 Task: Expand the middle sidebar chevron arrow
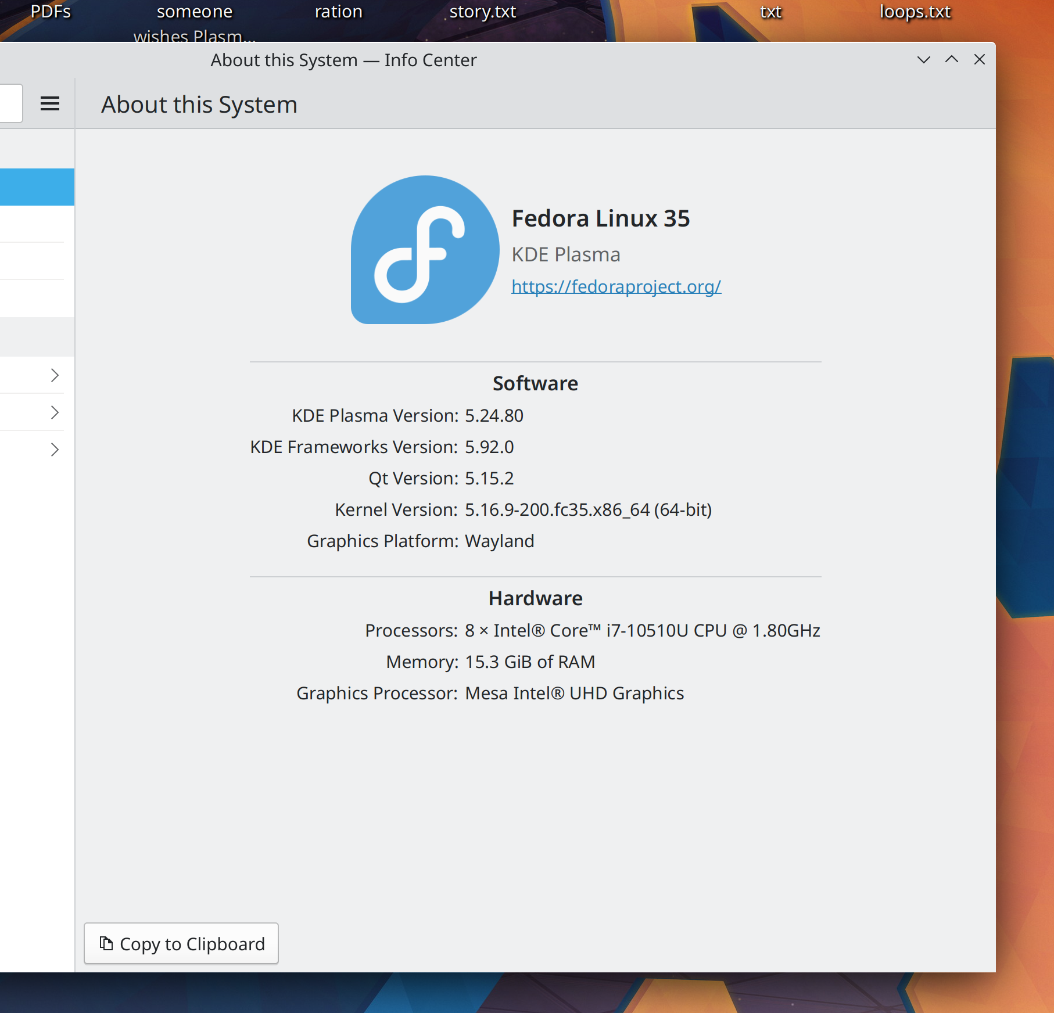click(x=55, y=412)
